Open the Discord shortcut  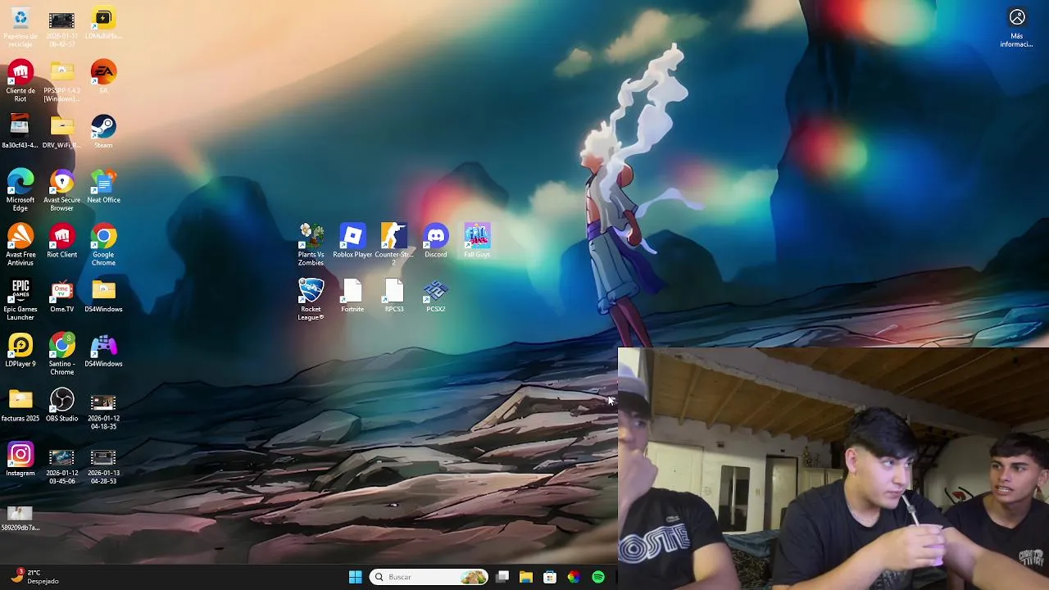tap(436, 241)
